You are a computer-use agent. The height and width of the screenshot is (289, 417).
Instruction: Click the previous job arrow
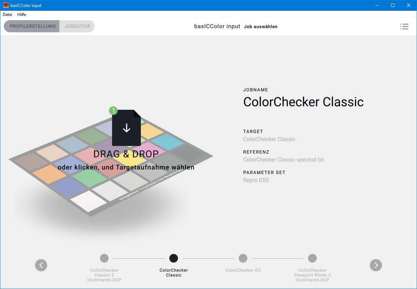(41, 265)
